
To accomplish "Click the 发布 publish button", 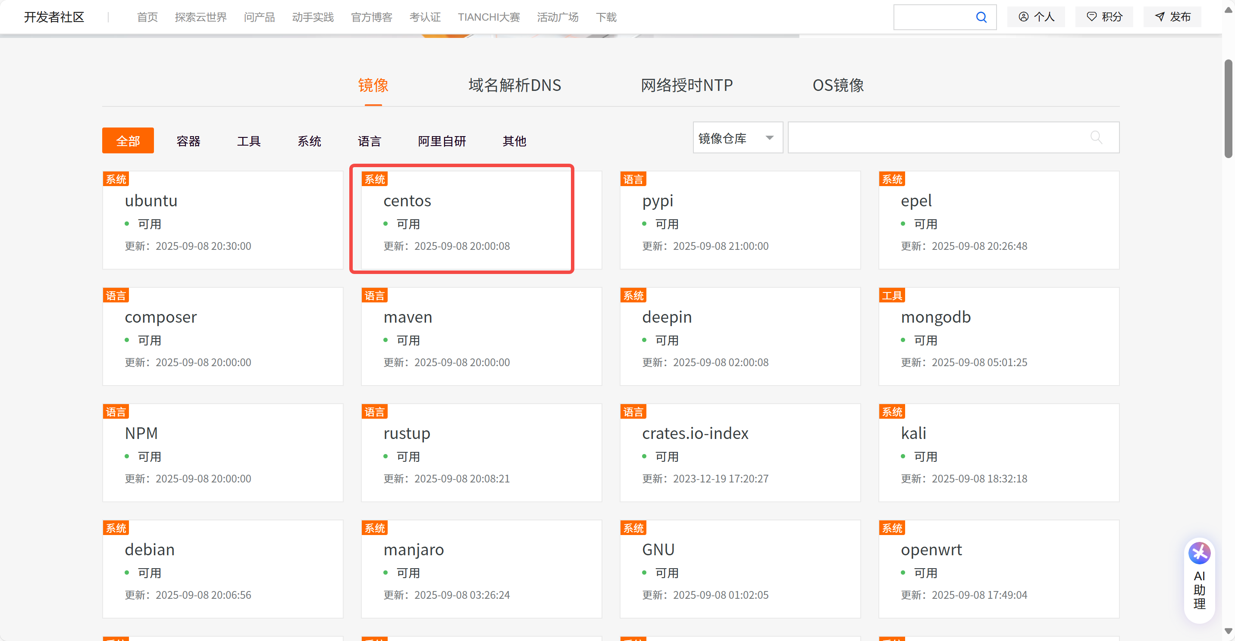I will [1172, 17].
